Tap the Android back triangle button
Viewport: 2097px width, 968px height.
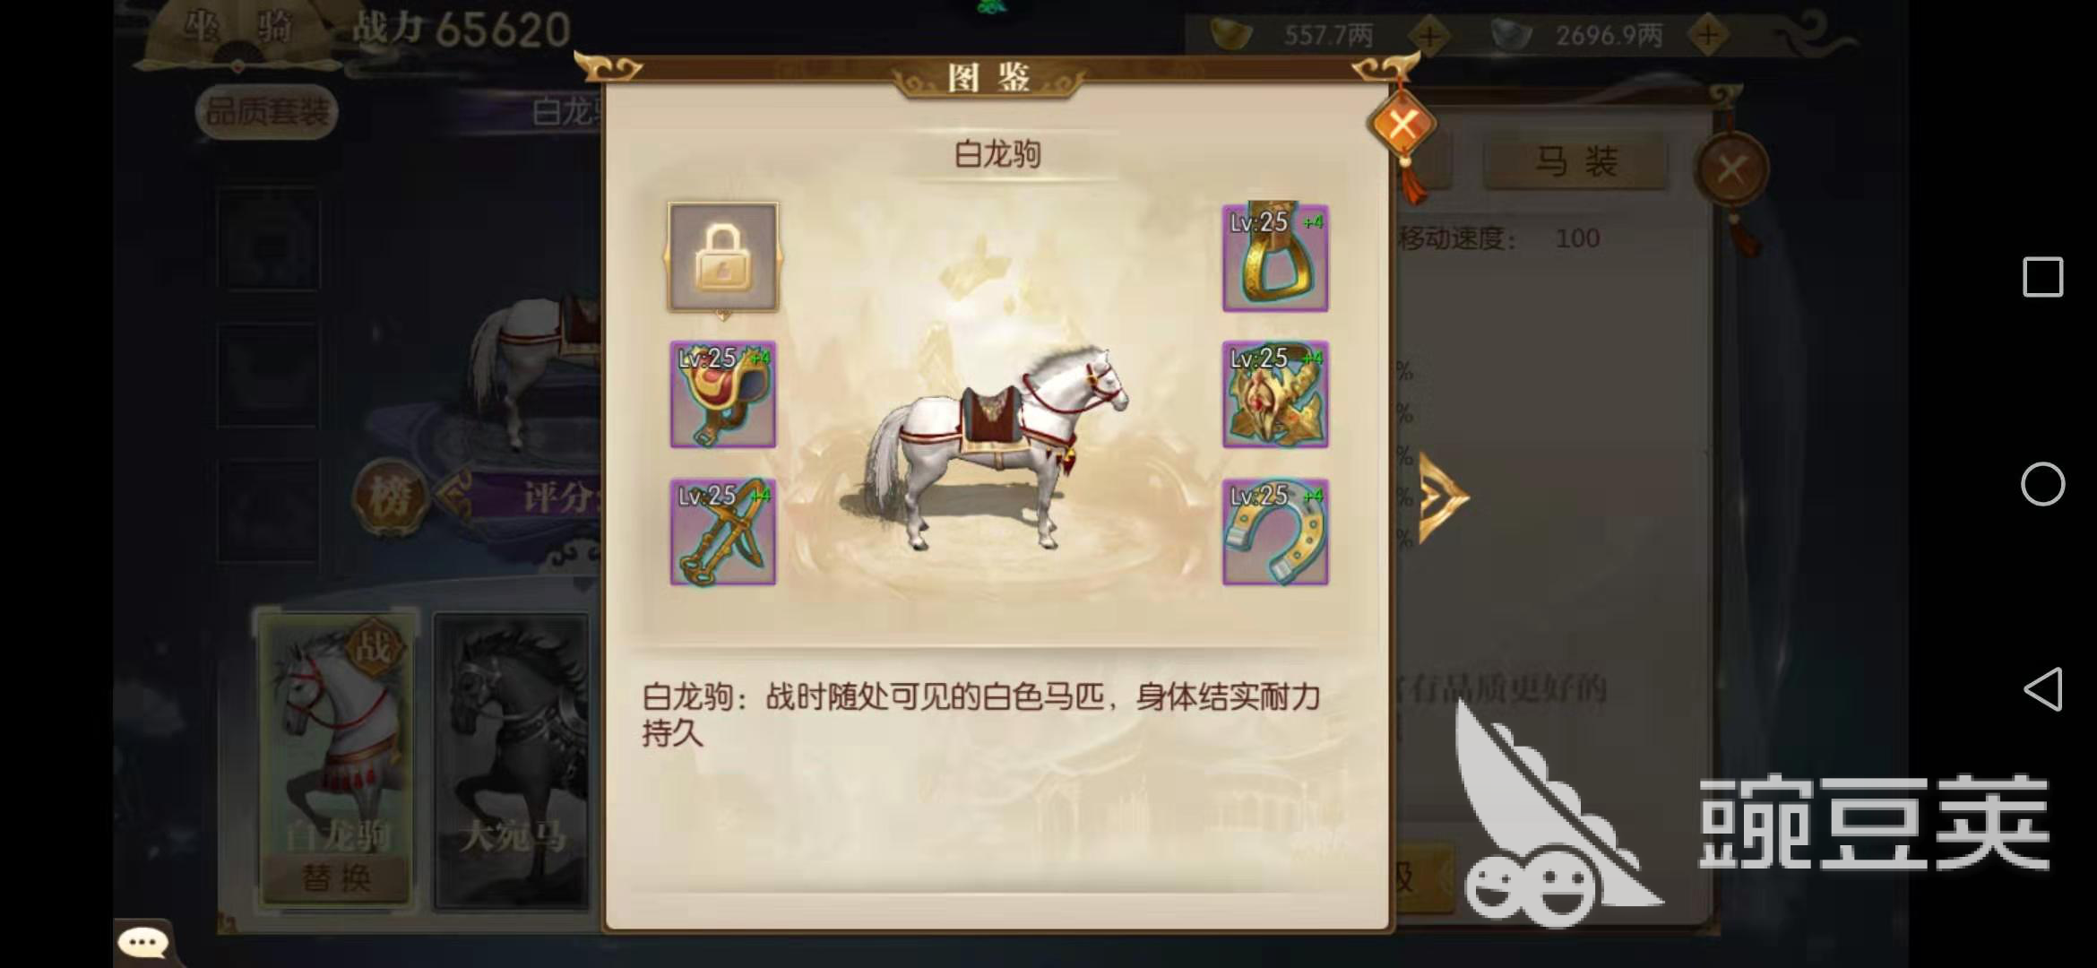(x=2042, y=689)
